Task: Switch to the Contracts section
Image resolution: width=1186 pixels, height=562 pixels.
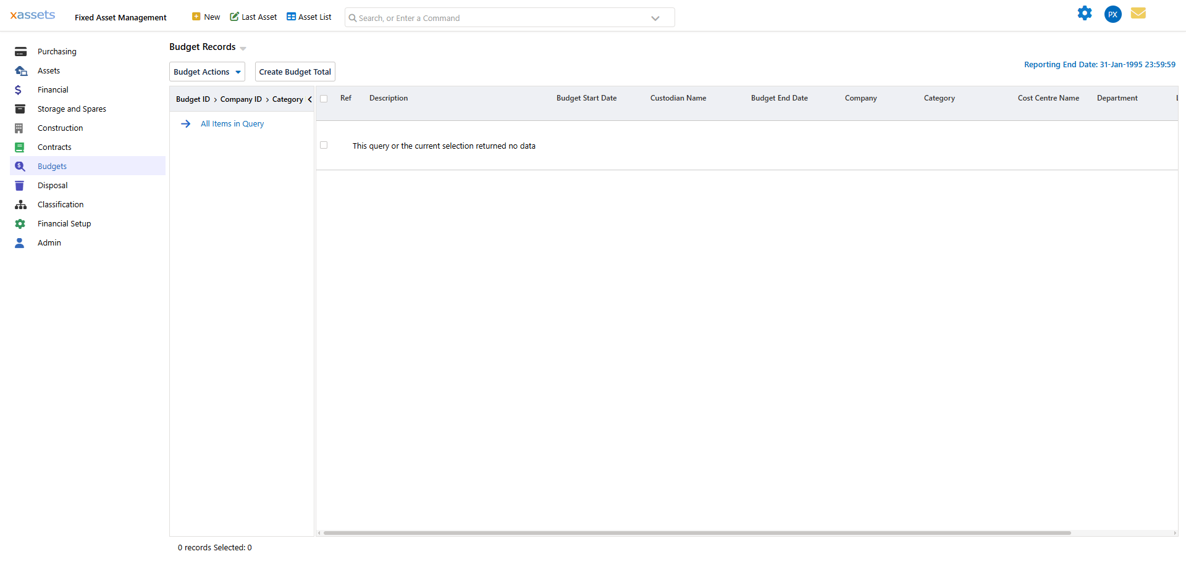Action: click(x=54, y=147)
